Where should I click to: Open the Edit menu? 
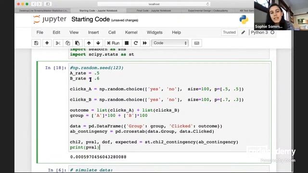click(x=56, y=32)
